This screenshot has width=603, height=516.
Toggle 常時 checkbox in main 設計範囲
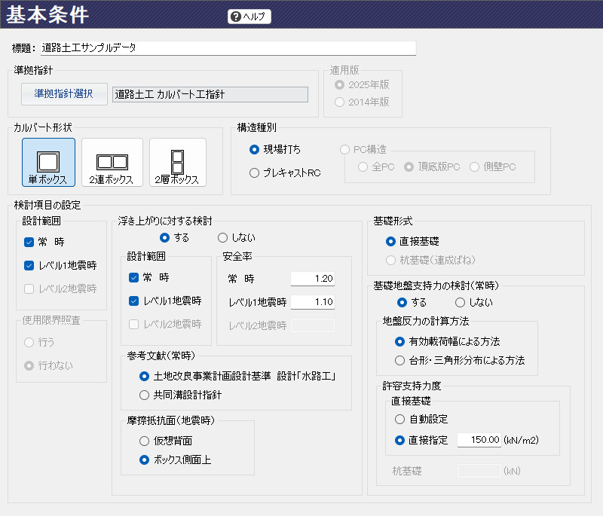pos(29,243)
